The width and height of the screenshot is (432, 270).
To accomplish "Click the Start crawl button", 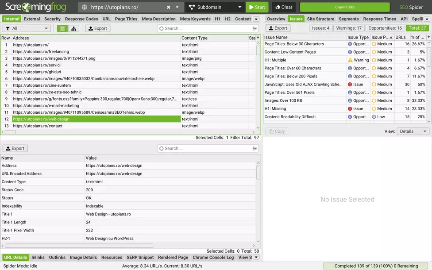I will [257, 7].
